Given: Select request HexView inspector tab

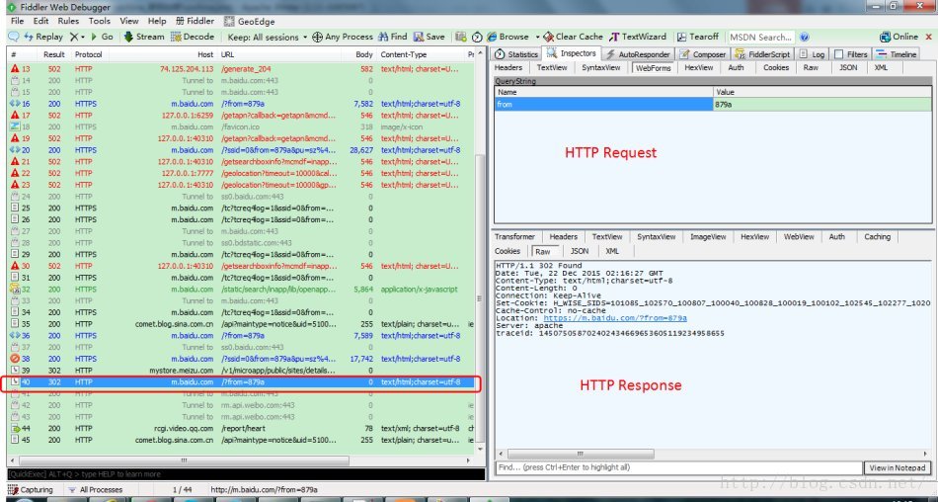Looking at the screenshot, I should point(699,68).
